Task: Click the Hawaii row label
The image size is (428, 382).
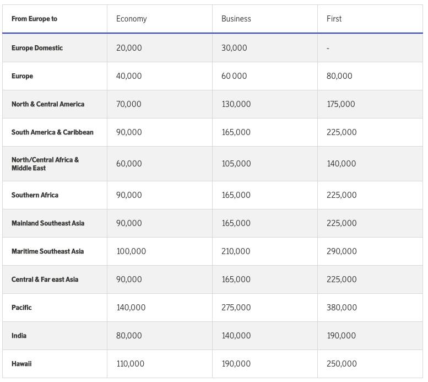Action: [x=21, y=364]
